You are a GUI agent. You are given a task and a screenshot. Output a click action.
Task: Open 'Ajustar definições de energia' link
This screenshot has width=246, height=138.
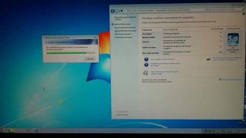point(125,31)
